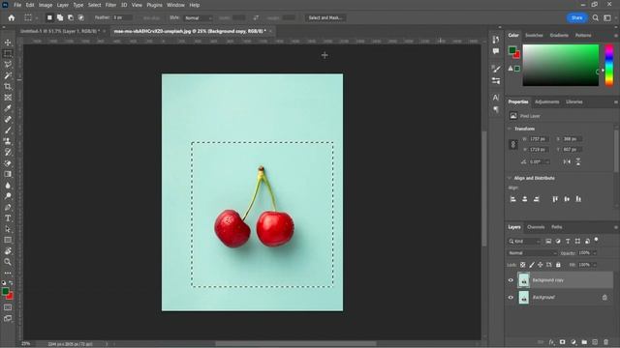This screenshot has width=620, height=348.
Task: Choose Subtract from Selection mode
Action: (71, 17)
